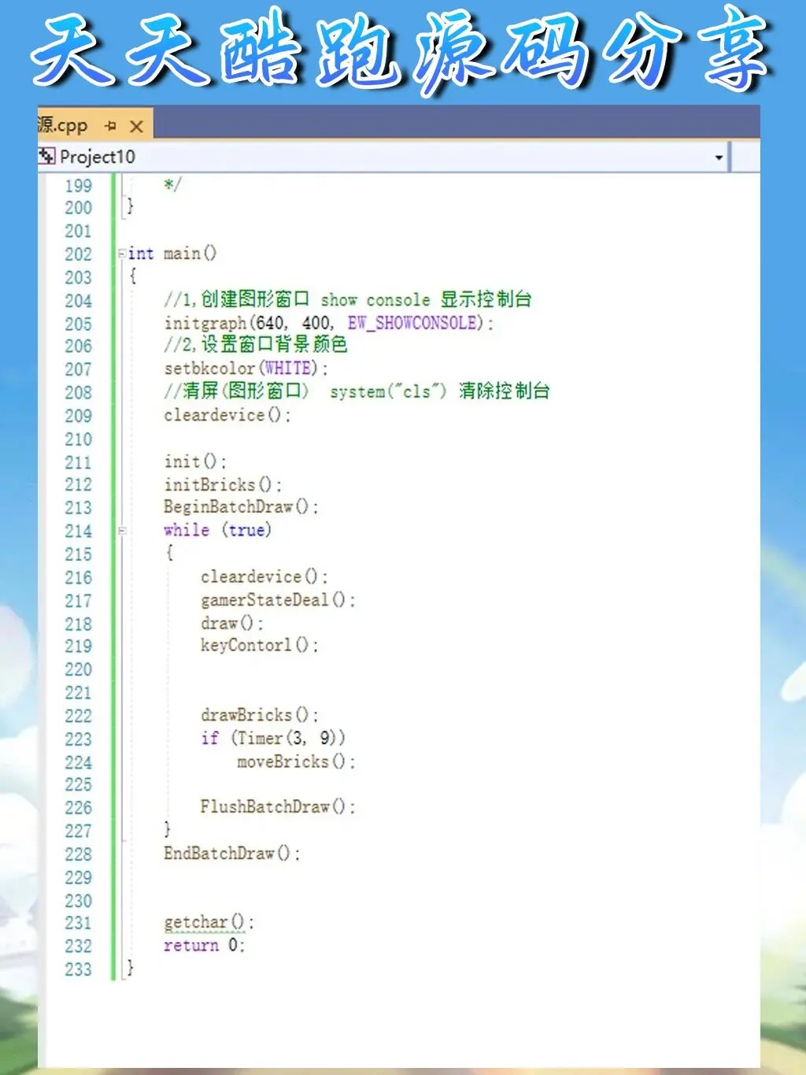Viewport: 806px width, 1075px height.
Task: Click on getchar() call
Action: (209, 922)
